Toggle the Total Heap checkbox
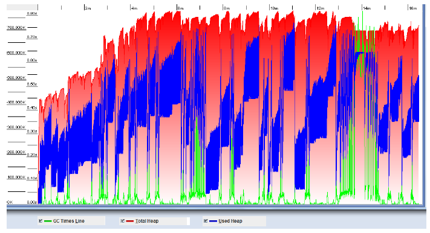Image resolution: width=430 pixels, height=233 pixels. click(123, 221)
